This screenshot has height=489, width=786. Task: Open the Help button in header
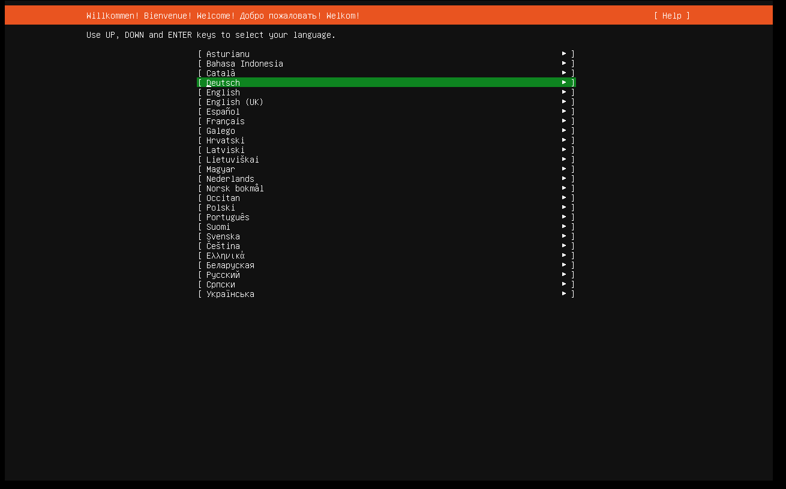671,16
